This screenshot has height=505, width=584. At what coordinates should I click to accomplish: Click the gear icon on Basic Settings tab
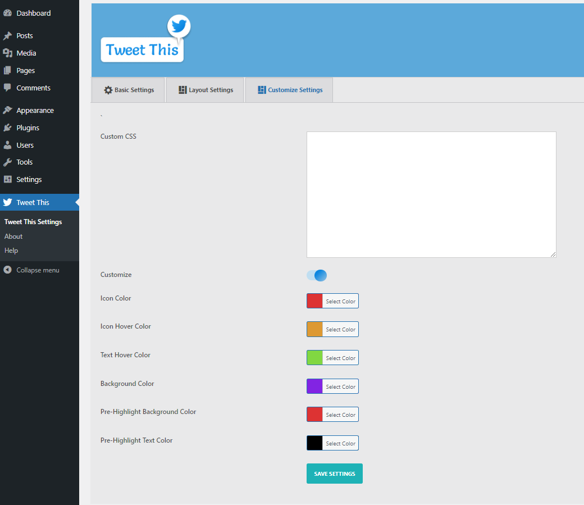tap(107, 89)
